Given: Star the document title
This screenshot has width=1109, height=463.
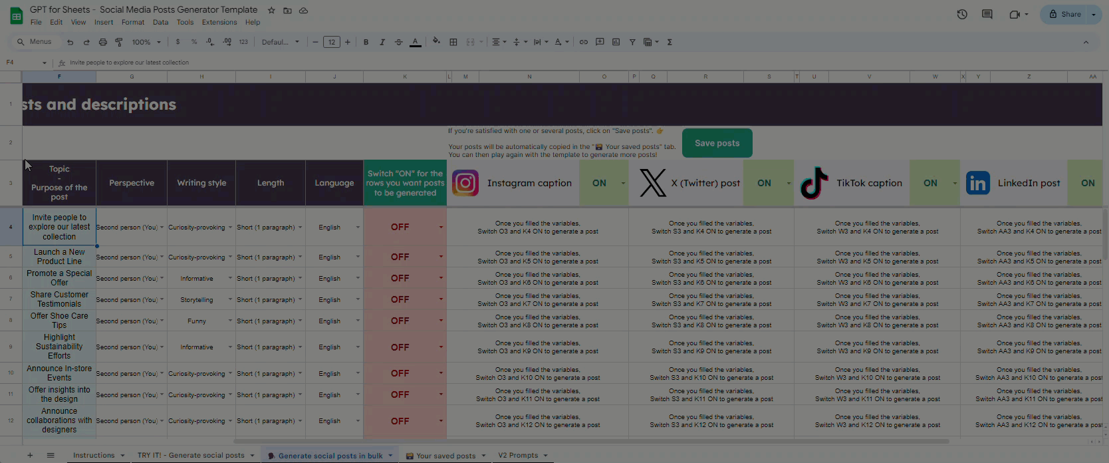Looking at the screenshot, I should point(271,11).
